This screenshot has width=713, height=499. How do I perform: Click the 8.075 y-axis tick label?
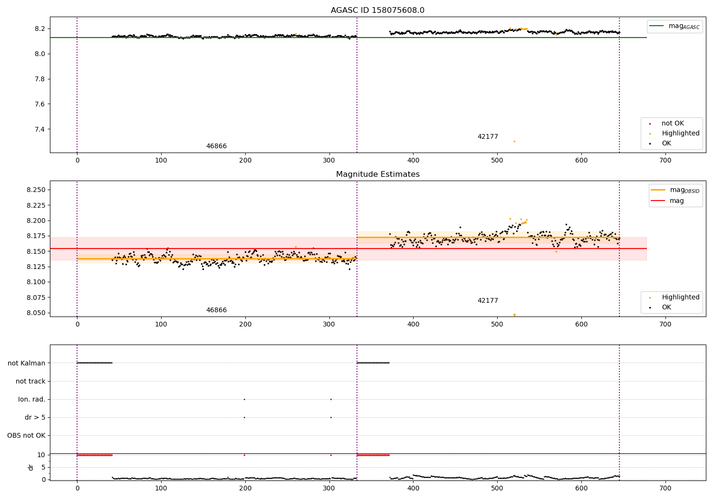coord(36,297)
